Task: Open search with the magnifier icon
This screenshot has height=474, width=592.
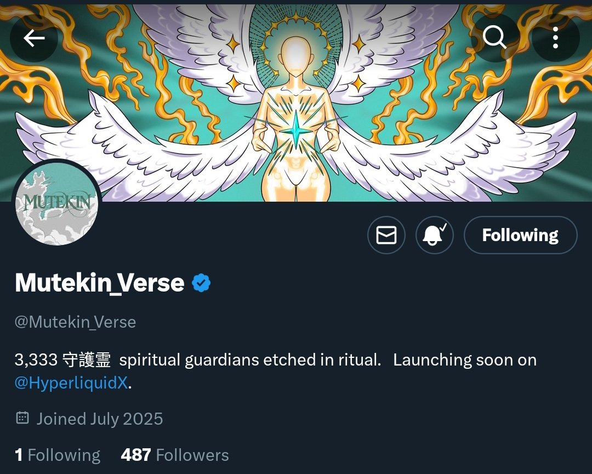Action: (x=494, y=37)
